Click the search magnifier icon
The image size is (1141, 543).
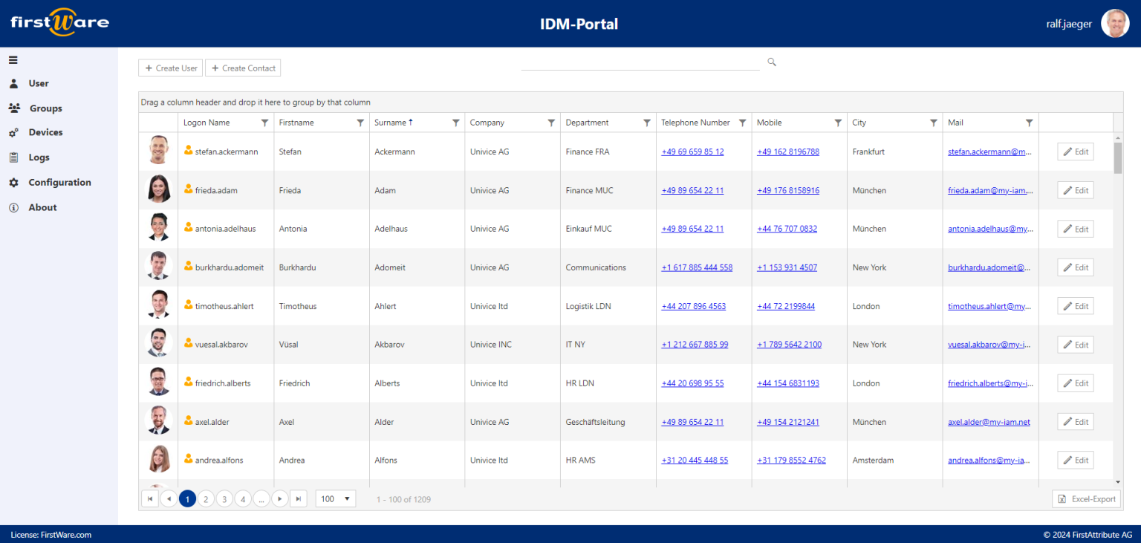point(772,62)
